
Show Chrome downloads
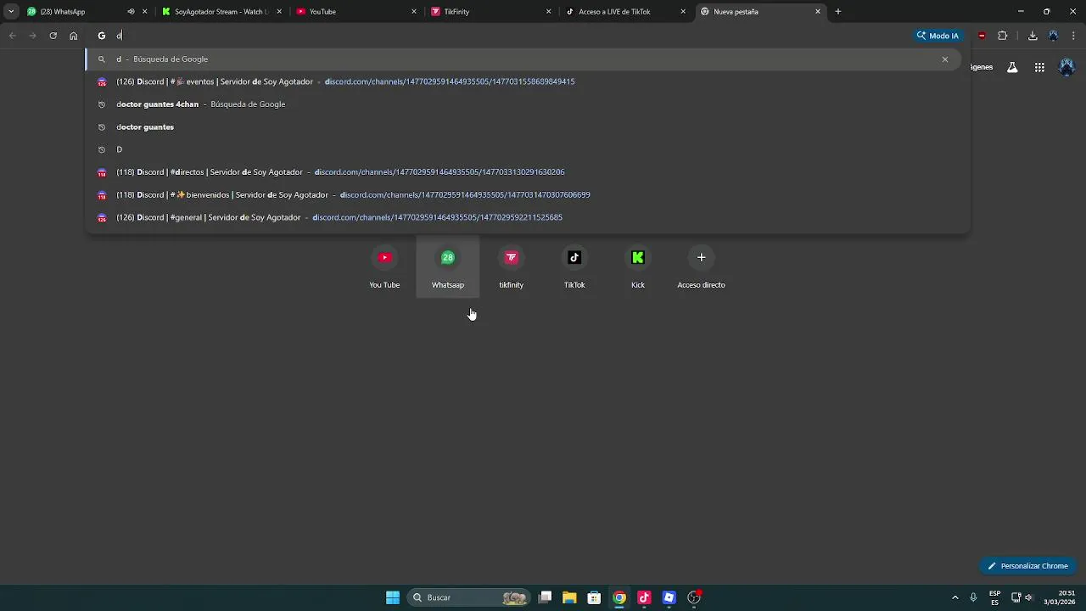(1033, 36)
